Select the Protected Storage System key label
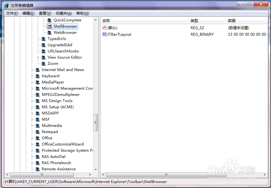This screenshot has width=271, height=188. click(x=67, y=150)
